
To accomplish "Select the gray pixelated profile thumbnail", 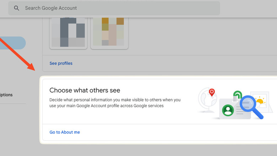I will tap(69, 33).
